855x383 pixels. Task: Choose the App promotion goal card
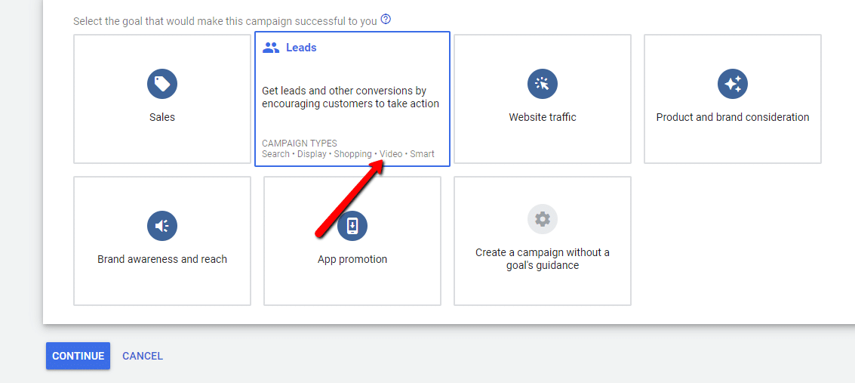point(352,240)
